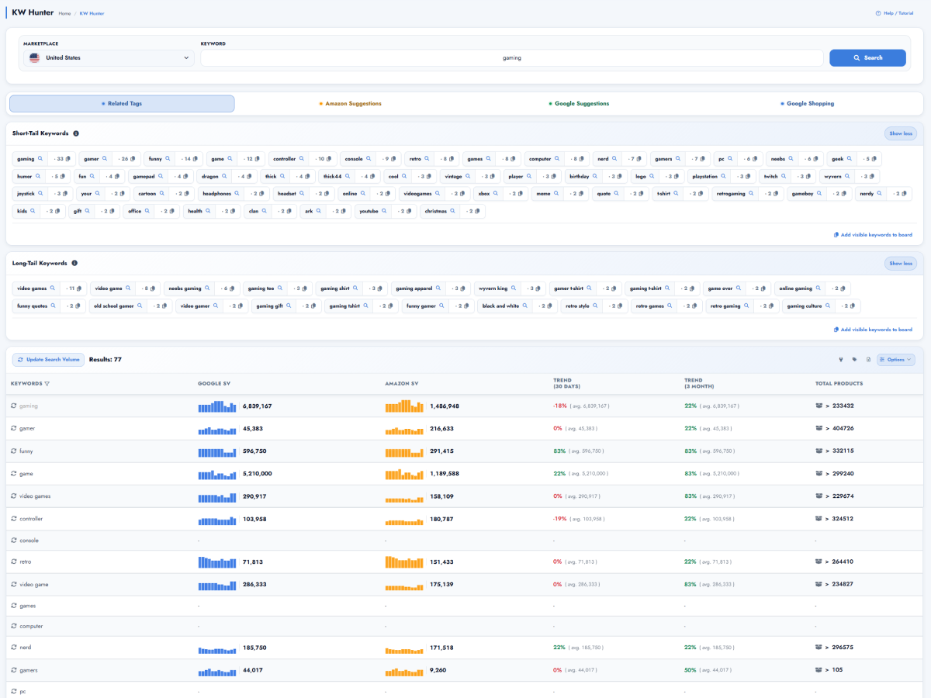
Task: Select the Related Tags tab
Action: (x=122, y=104)
